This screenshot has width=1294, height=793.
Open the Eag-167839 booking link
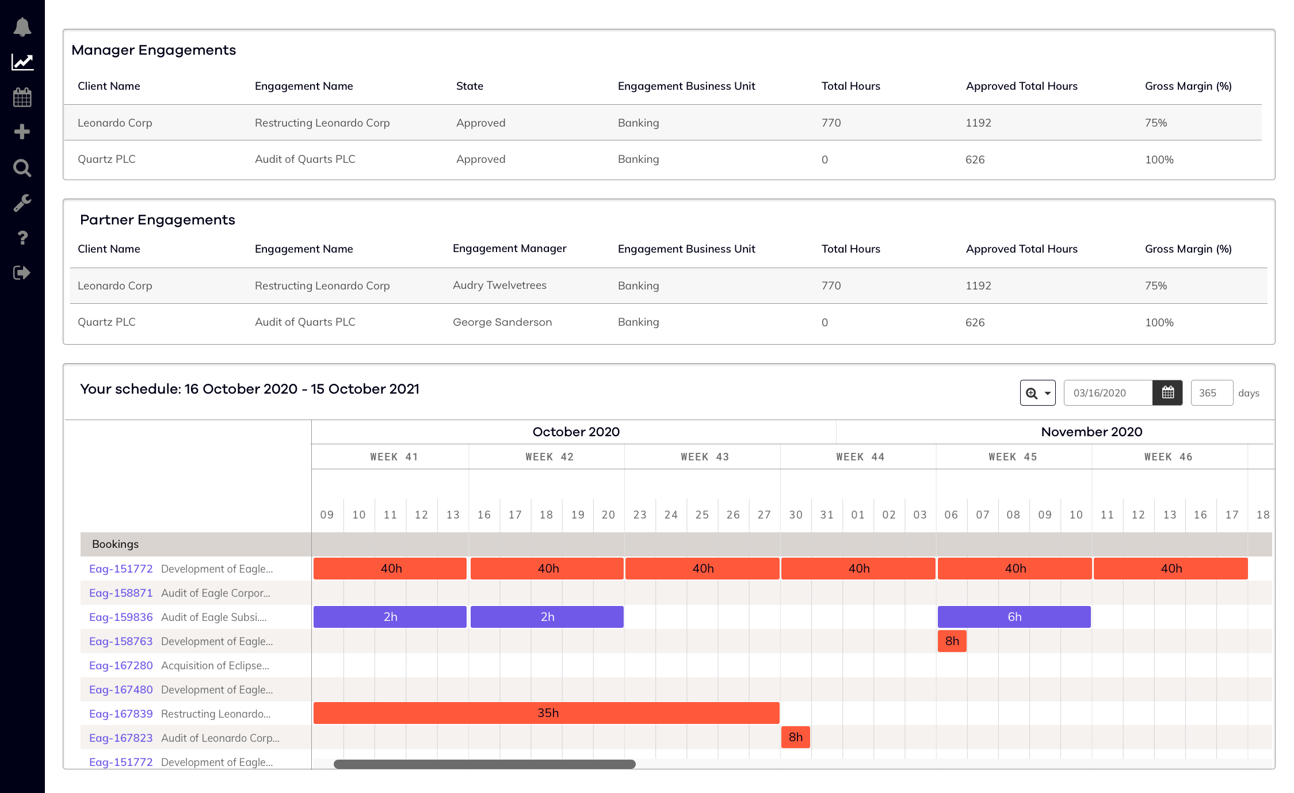121,714
